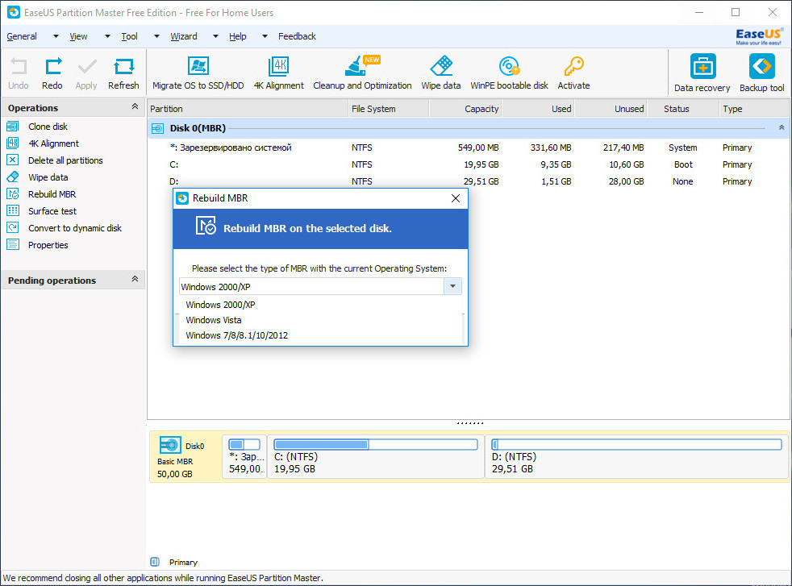The height and width of the screenshot is (586, 792).
Task: Collapse the Operations panel
Action: pos(135,106)
